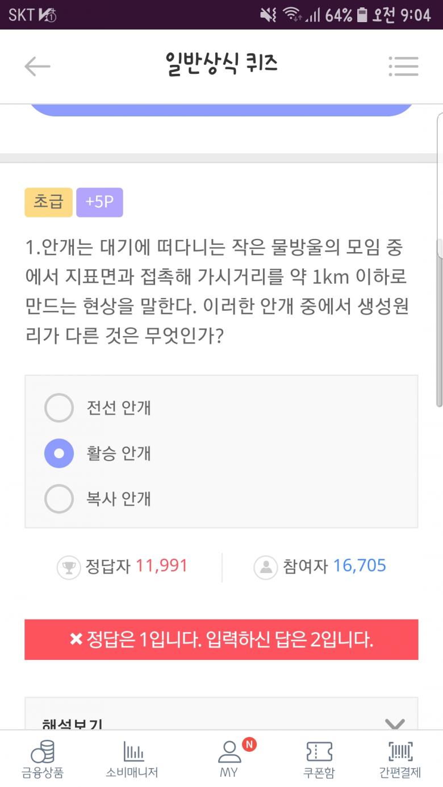443x787 pixels.
Task: Click the red wrong-answer result banner
Action: point(221,639)
